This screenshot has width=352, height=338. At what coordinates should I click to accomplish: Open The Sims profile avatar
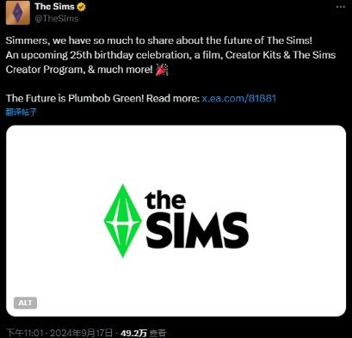pos(18,13)
